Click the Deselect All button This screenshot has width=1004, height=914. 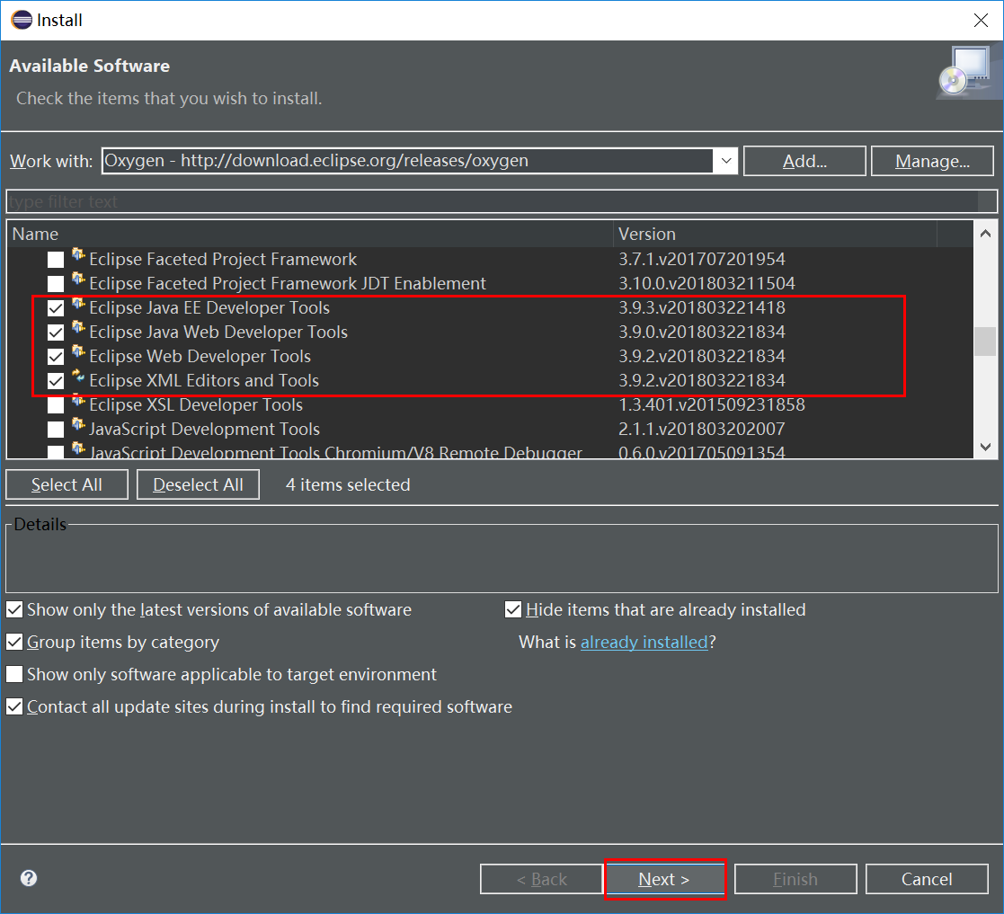[x=198, y=484]
